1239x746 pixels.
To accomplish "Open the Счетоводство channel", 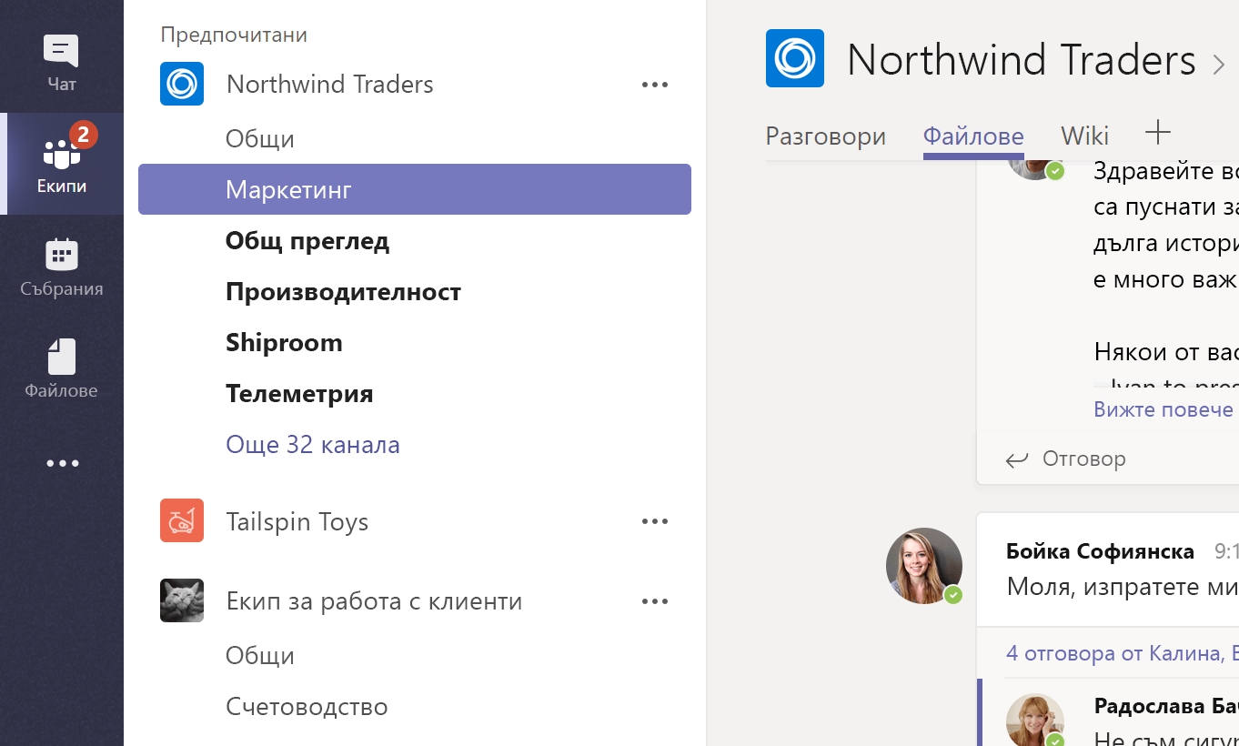I will coord(307,707).
